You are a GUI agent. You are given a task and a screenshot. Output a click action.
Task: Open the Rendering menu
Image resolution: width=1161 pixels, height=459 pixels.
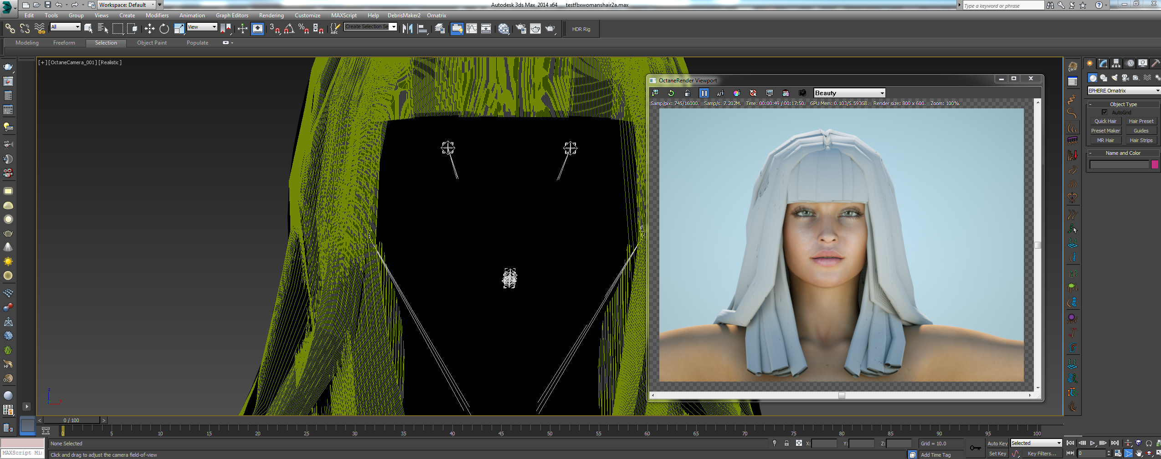(x=271, y=15)
